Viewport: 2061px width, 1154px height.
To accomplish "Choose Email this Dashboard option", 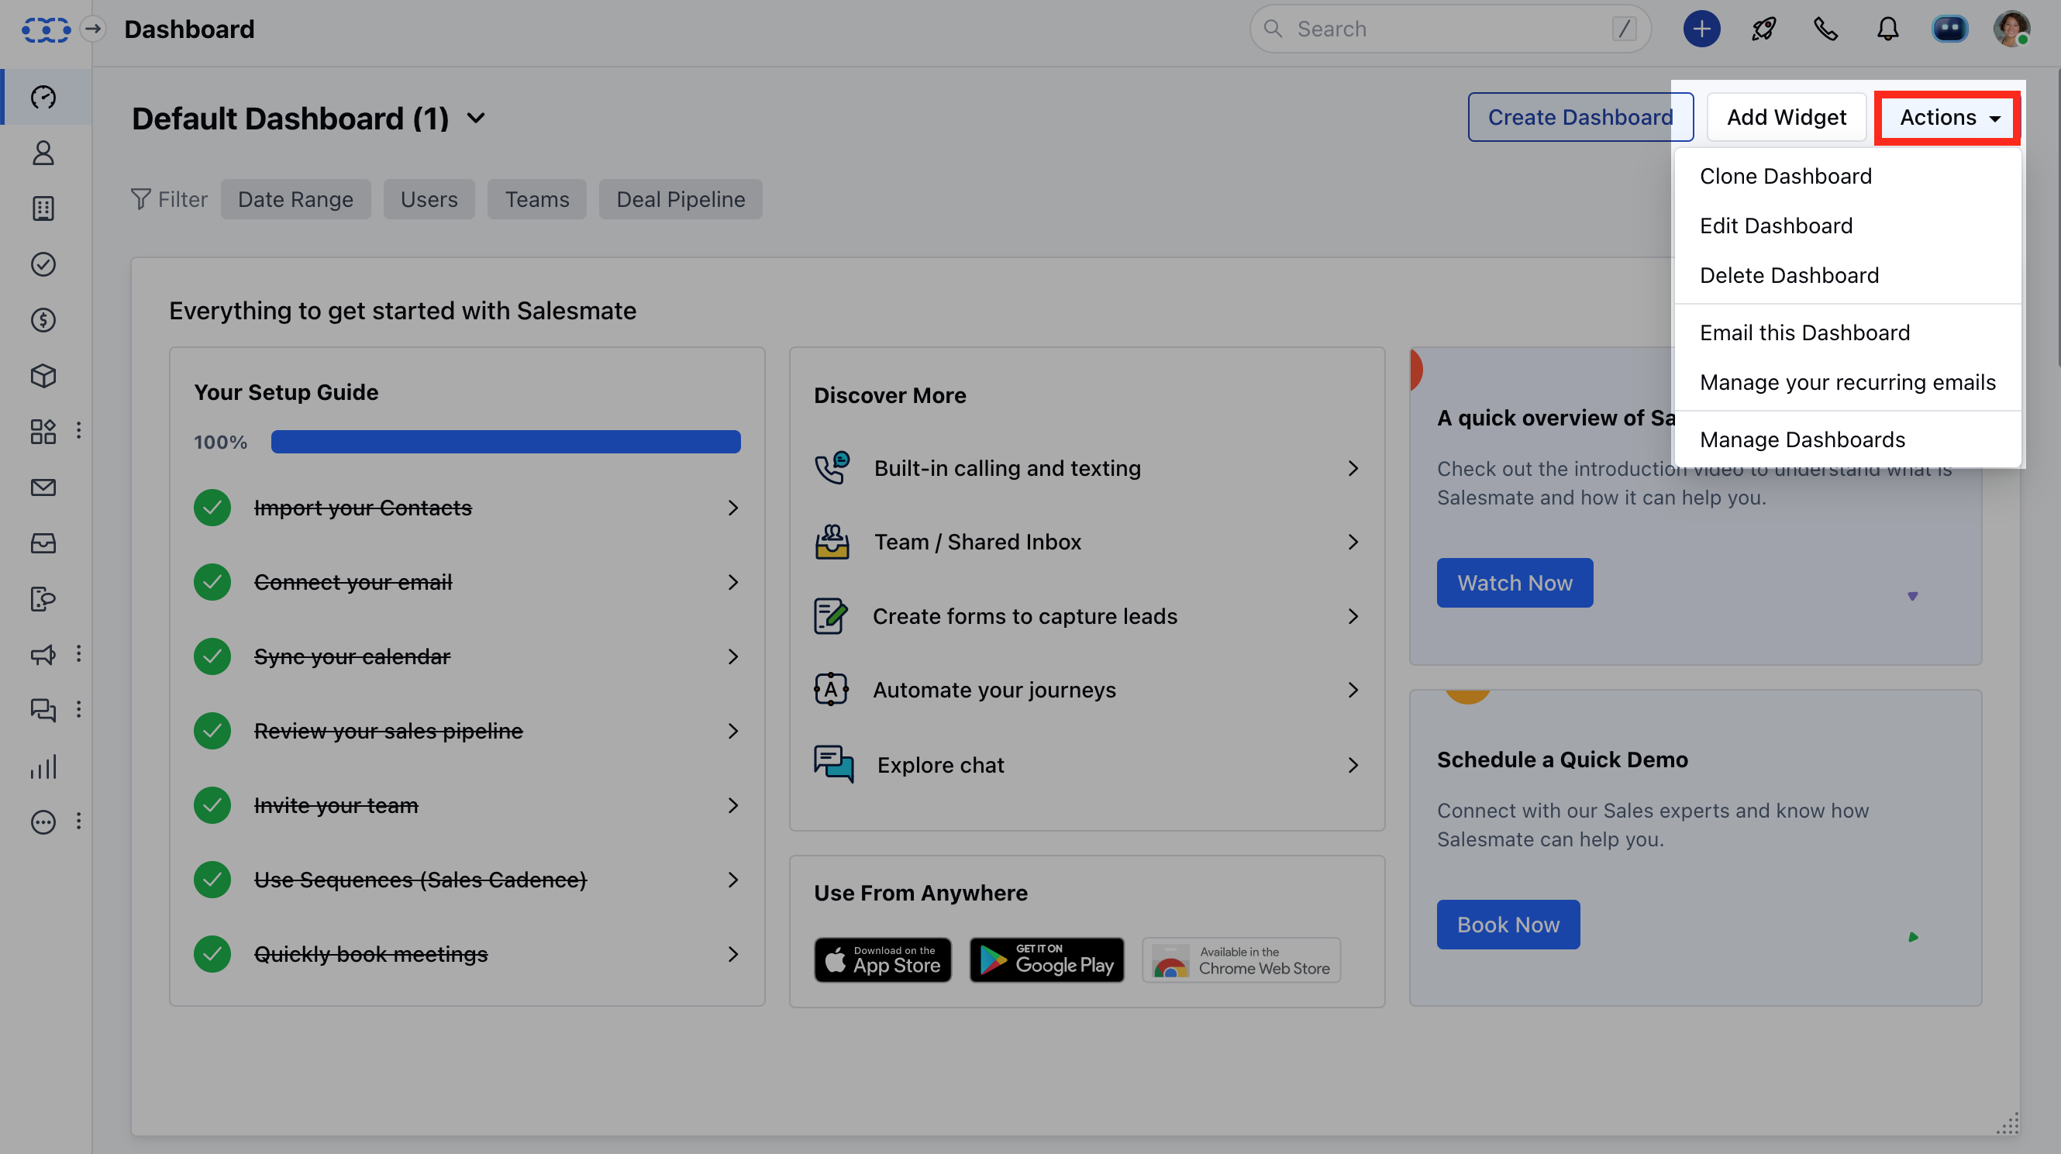I will point(1805,332).
